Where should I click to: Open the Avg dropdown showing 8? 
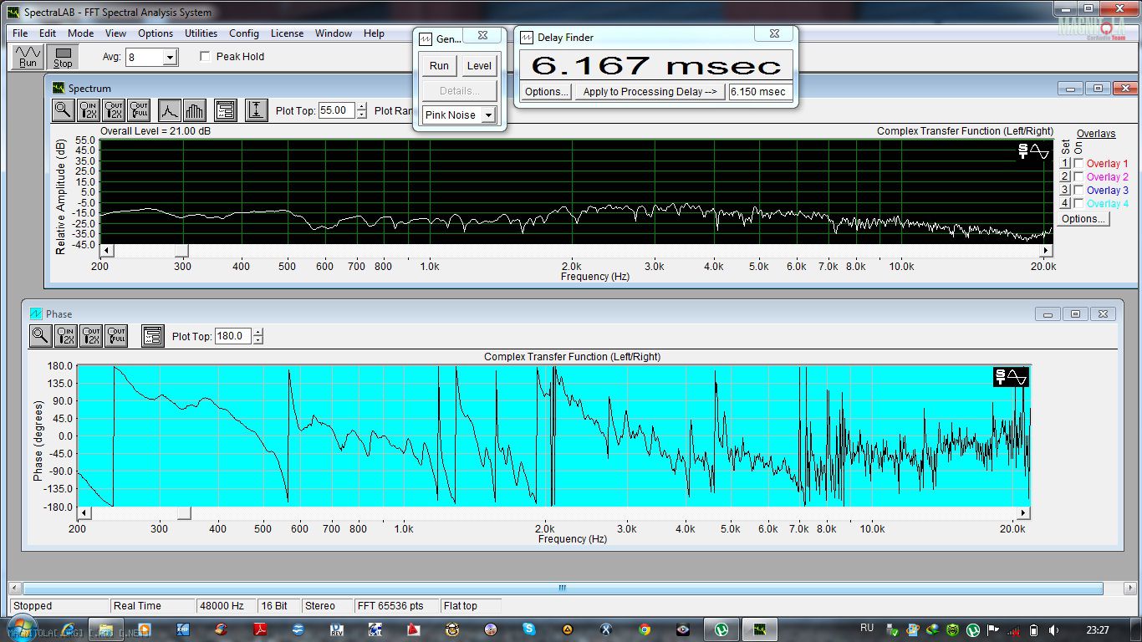tap(171, 58)
